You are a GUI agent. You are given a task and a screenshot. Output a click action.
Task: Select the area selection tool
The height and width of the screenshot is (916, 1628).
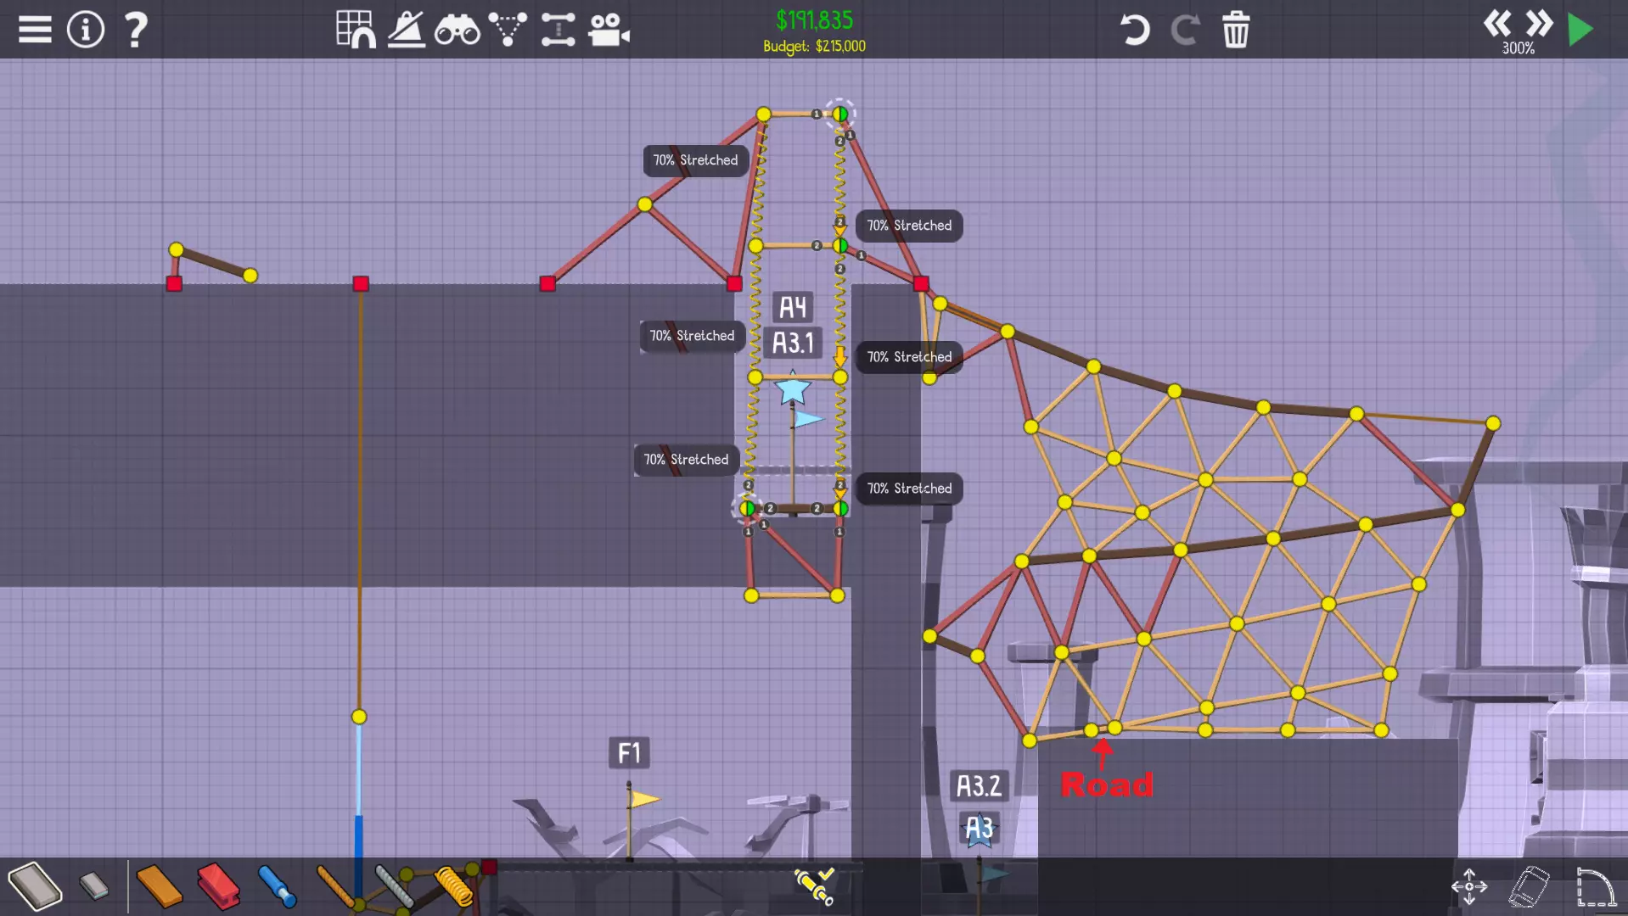coord(1595,886)
